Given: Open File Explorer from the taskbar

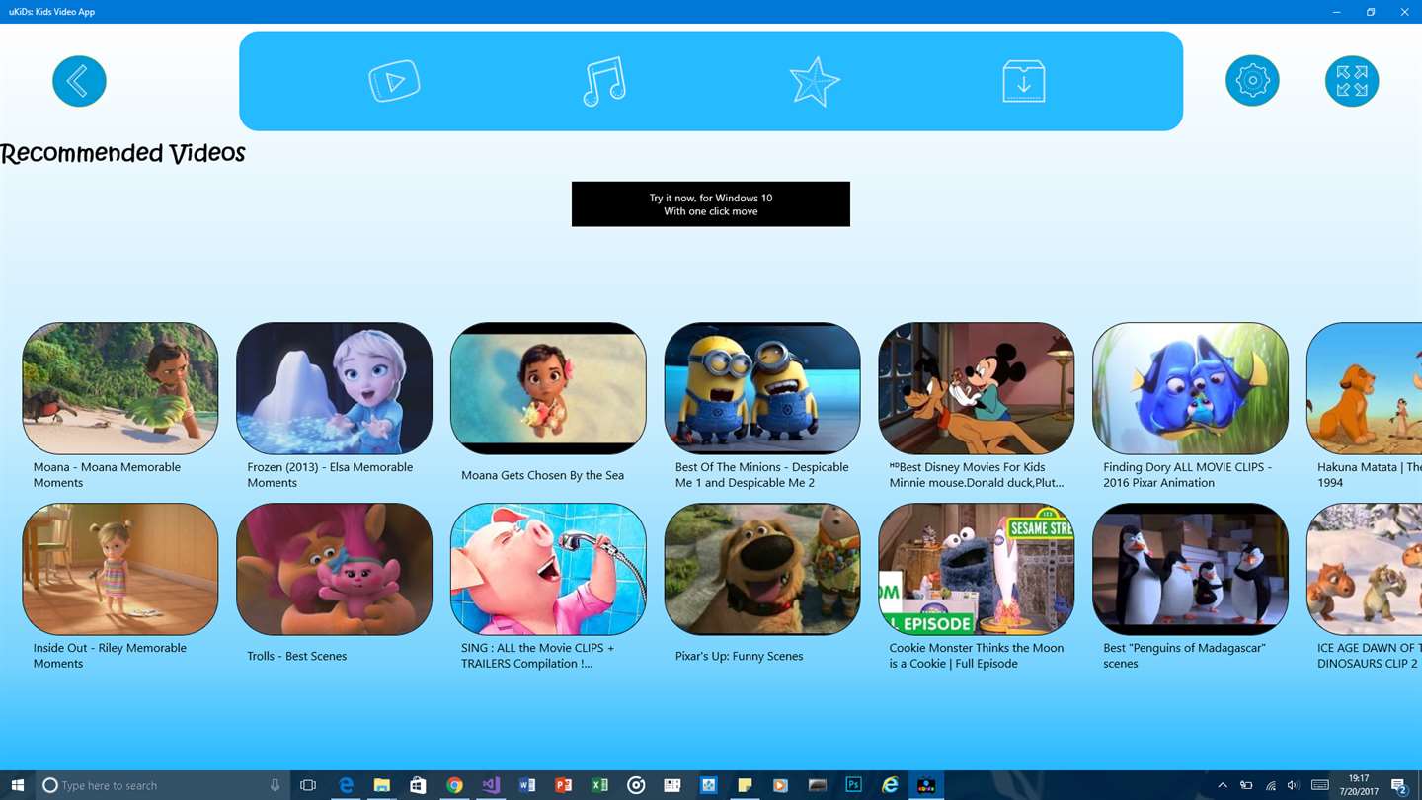Looking at the screenshot, I should [382, 785].
